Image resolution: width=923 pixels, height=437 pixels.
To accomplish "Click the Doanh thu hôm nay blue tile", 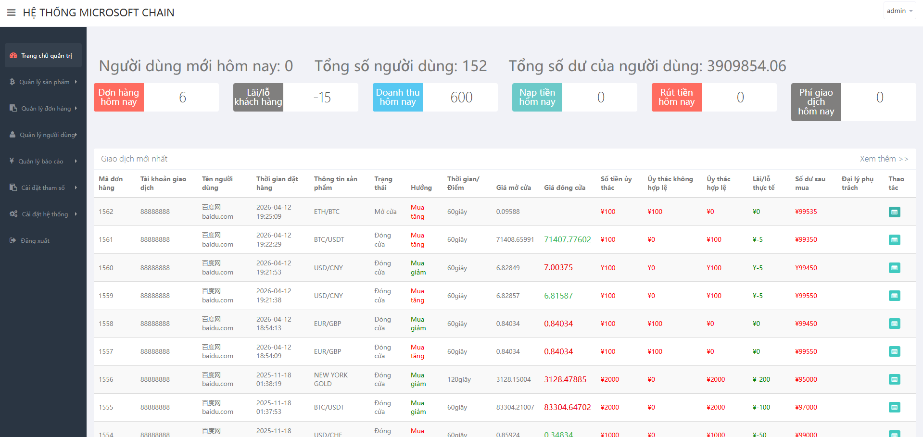I will (x=398, y=97).
